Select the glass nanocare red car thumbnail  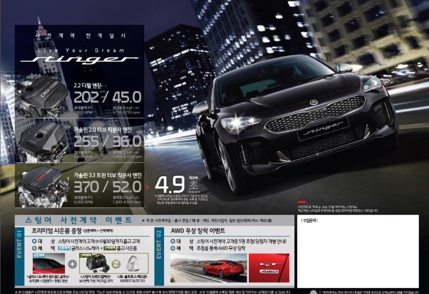tap(49, 263)
